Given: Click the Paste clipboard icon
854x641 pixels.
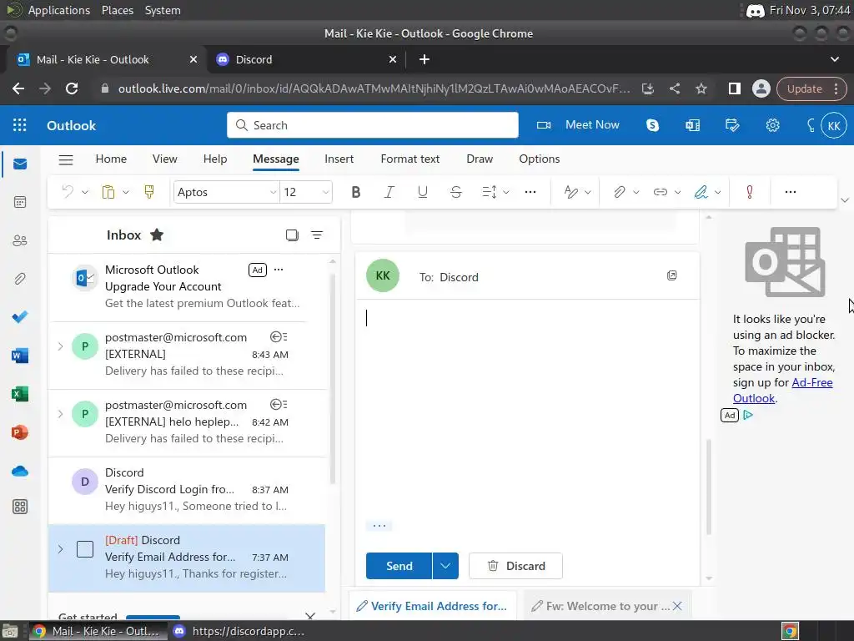Looking at the screenshot, I should [x=108, y=192].
